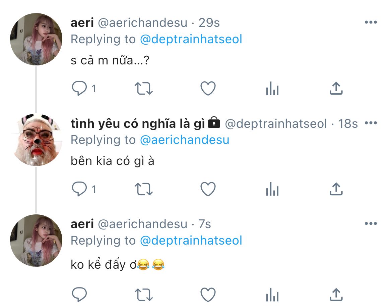Like the "ko kể đấy ơ" tweet
The image size is (392, 308).
coord(208,295)
